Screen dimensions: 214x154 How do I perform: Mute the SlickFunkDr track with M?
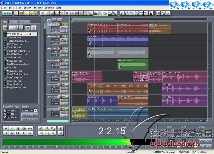(67, 24)
